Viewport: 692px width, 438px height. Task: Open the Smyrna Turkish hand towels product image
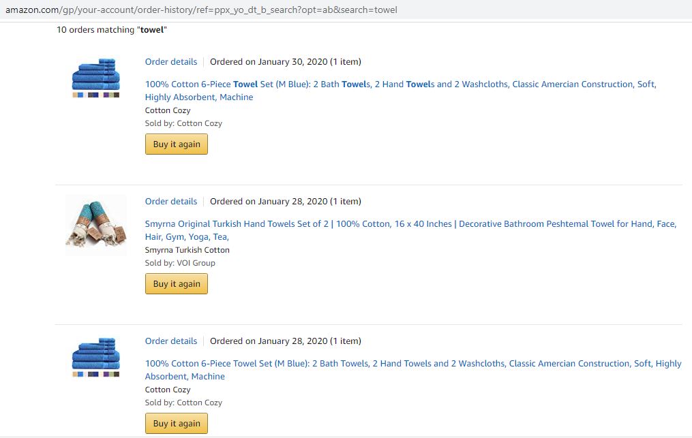(95, 225)
